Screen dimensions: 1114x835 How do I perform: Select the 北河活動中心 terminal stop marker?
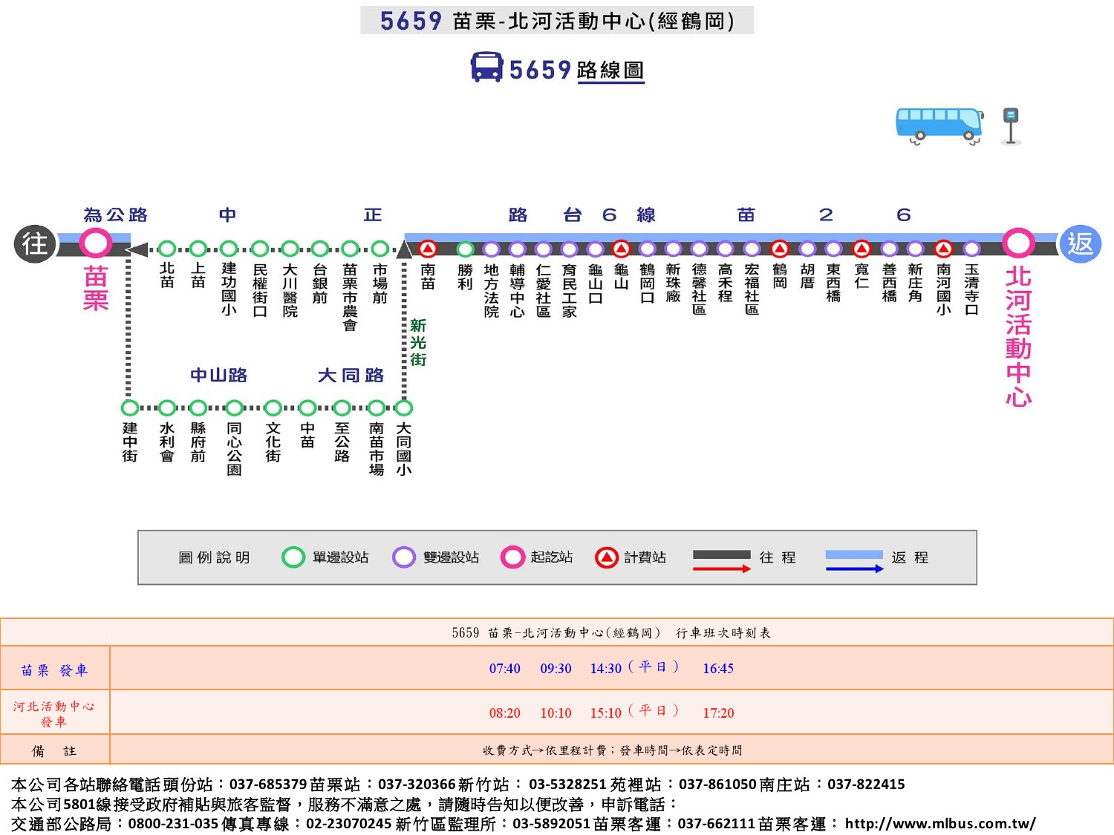click(x=1017, y=243)
